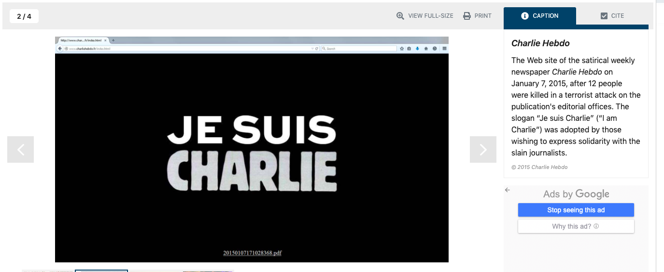664x272 pixels.
Task: Open the image via View Full-Size label
Action: 430,16
